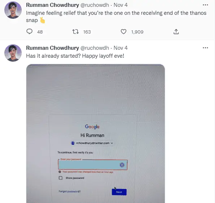This screenshot has height=203, width=215.
Task: Open more options on thanos snap tweet
Action: pyautogui.click(x=205, y=5)
